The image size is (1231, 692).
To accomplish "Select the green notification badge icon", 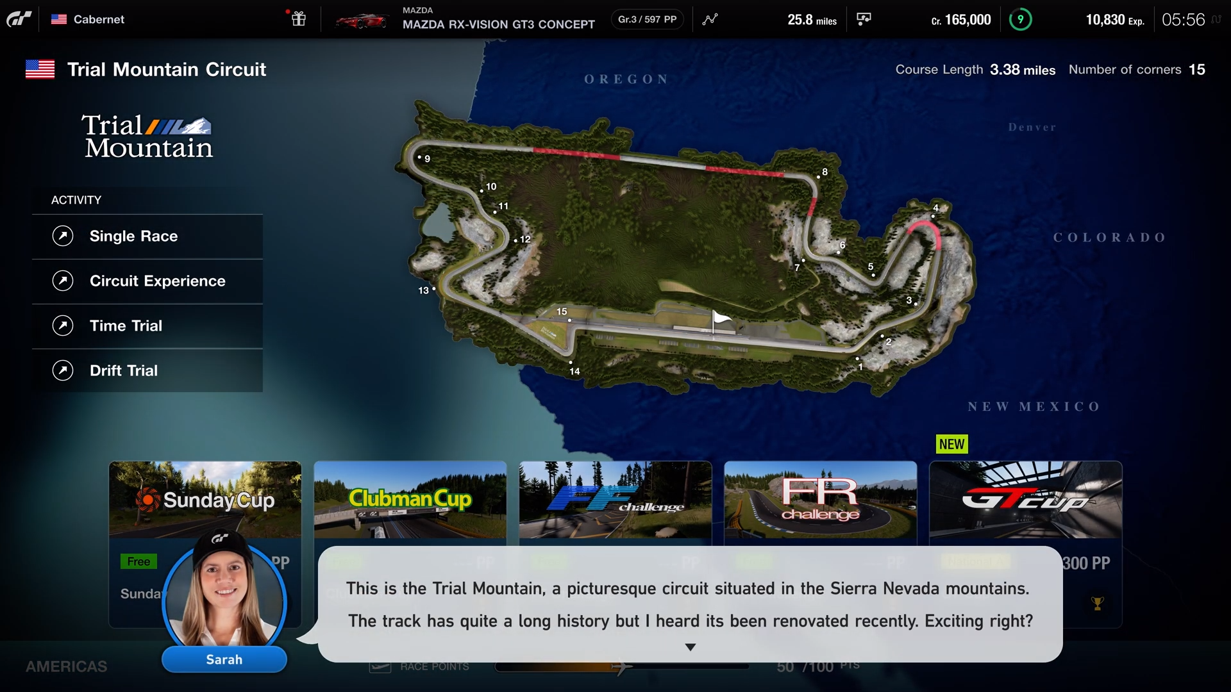I will point(1021,19).
